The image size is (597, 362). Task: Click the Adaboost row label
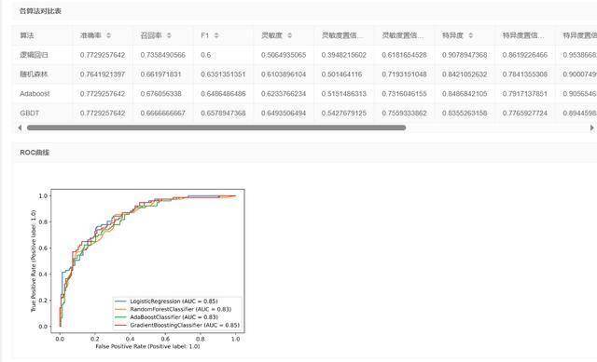pyautogui.click(x=35, y=94)
